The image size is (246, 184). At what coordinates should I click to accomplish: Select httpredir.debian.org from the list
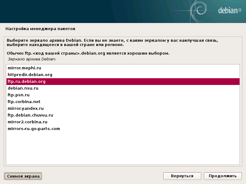coord(30,75)
